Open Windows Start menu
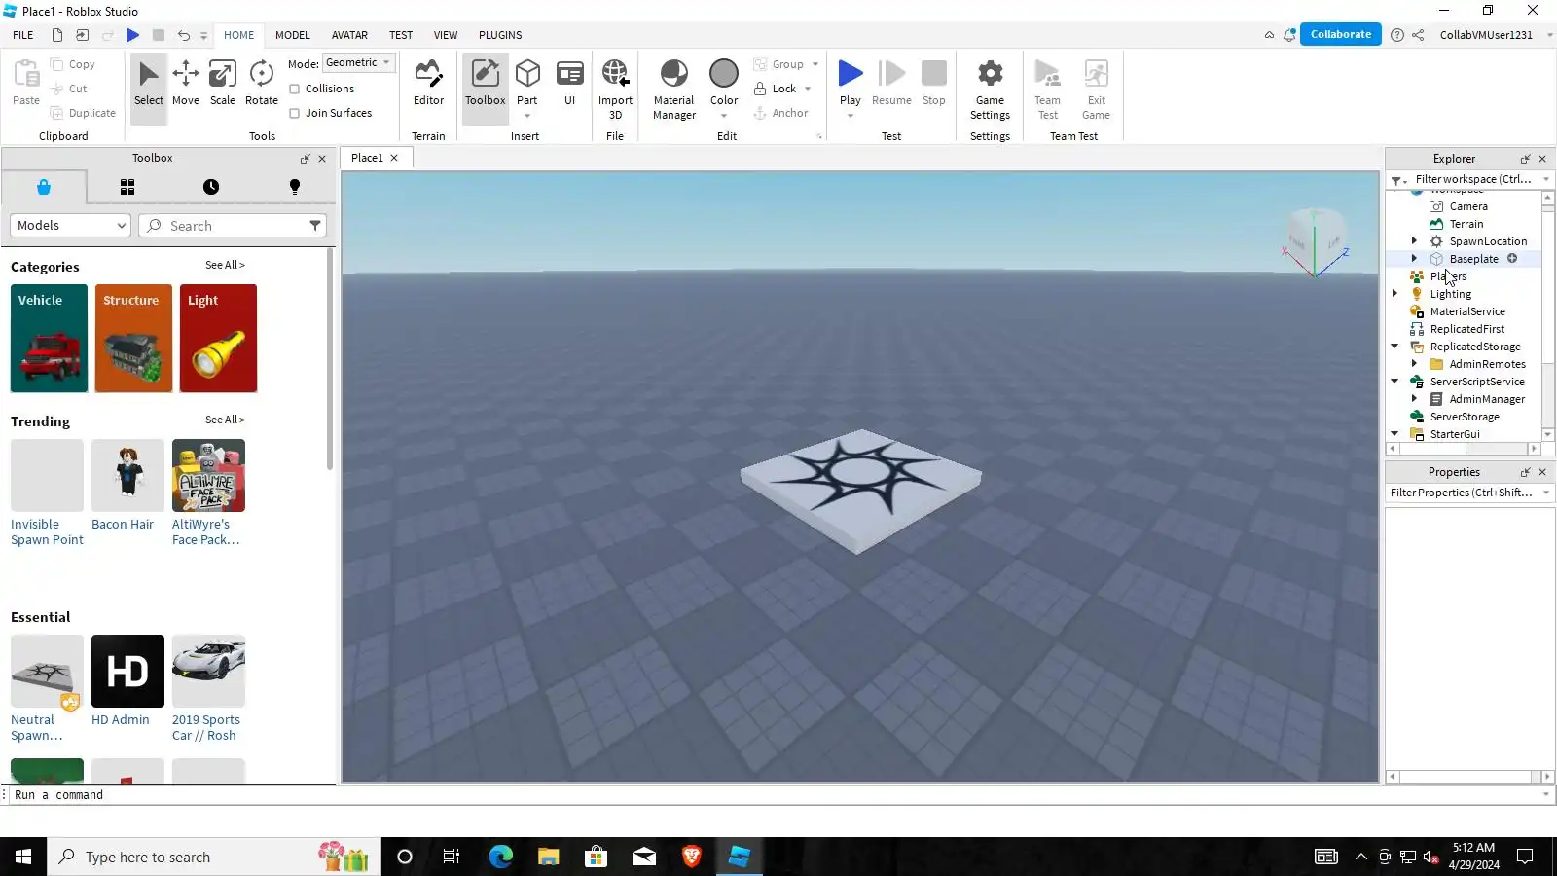Image resolution: width=1557 pixels, height=876 pixels. coord(23,857)
